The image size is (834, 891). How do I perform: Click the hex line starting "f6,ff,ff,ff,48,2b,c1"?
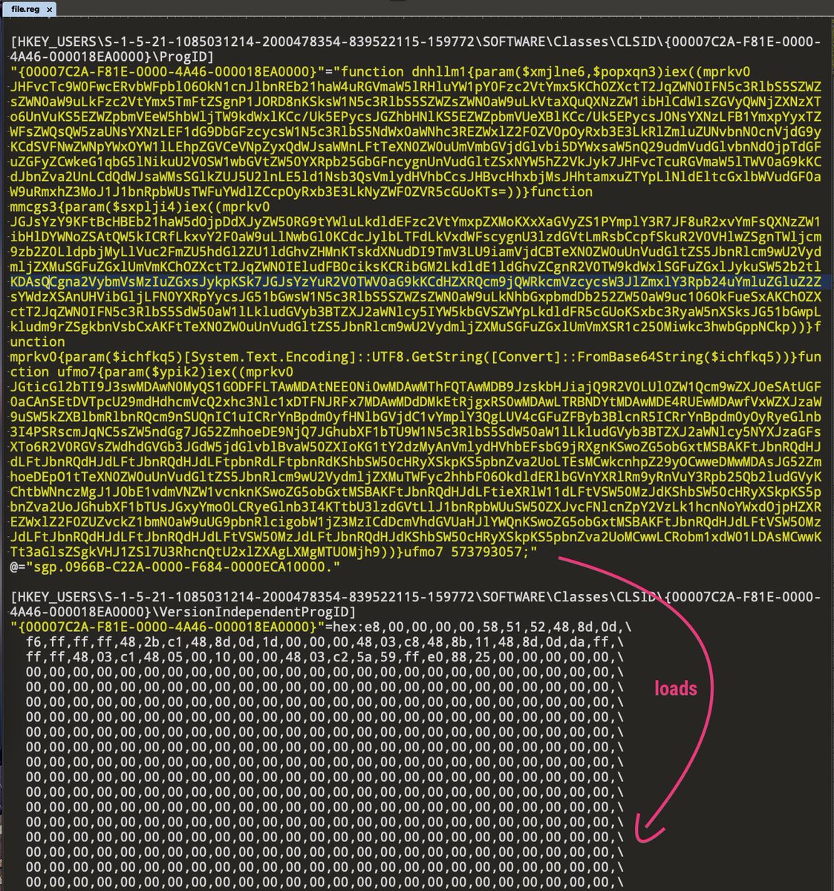(325, 642)
